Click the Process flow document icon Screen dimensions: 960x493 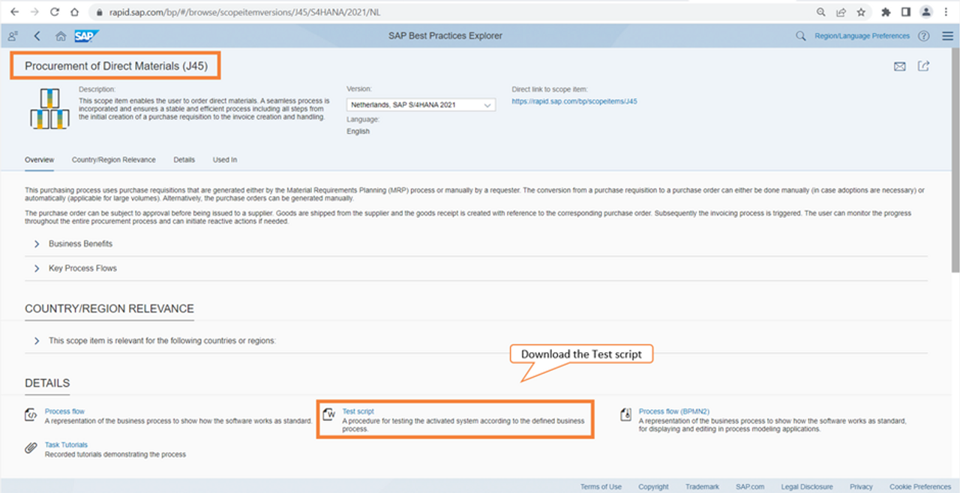pyautogui.click(x=31, y=414)
